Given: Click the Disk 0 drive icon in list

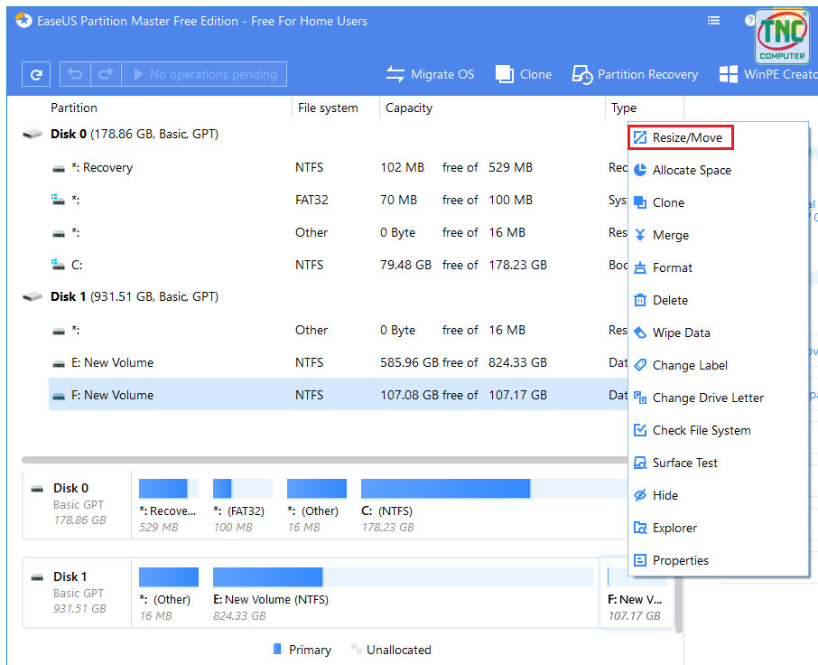Looking at the screenshot, I should pyautogui.click(x=33, y=134).
